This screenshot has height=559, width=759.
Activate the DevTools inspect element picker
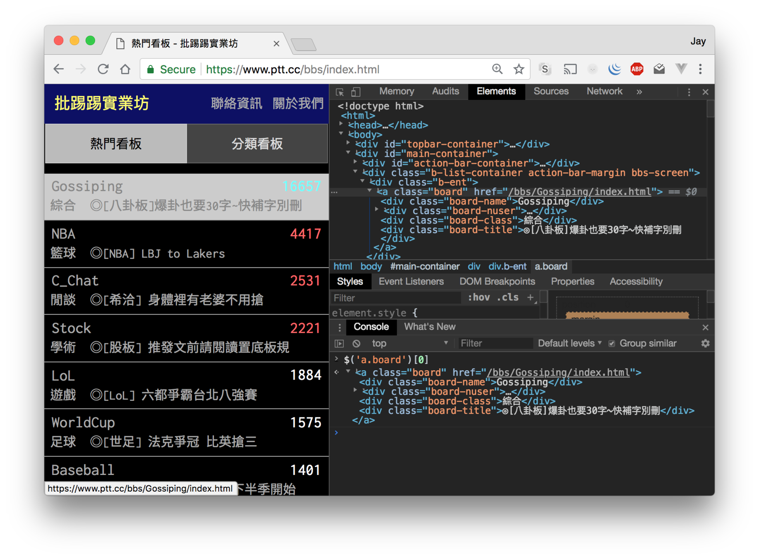point(340,92)
